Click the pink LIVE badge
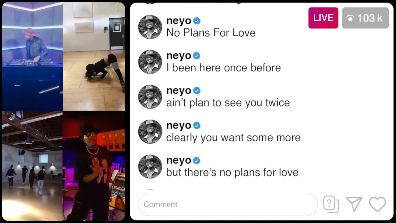This screenshot has width=396, height=223. coord(323,18)
